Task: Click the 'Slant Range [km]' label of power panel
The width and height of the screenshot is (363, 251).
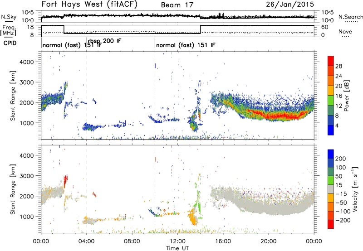Action: tap(13, 96)
